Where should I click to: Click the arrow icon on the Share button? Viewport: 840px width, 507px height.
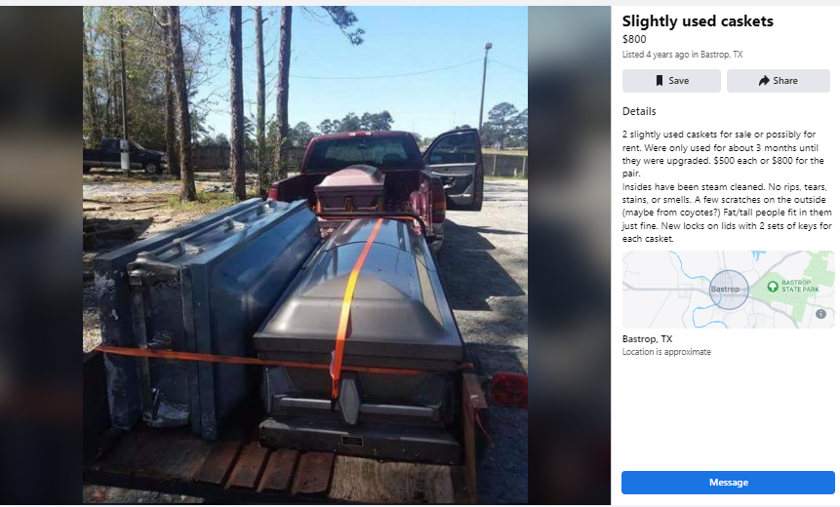point(764,81)
